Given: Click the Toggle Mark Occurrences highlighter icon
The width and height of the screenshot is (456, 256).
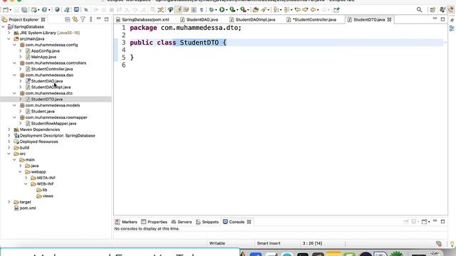Looking at the screenshot, I should (x=178, y=10).
